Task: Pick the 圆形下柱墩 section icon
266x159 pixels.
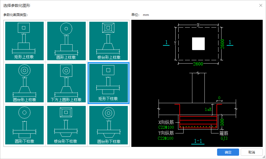Action: 24,125
